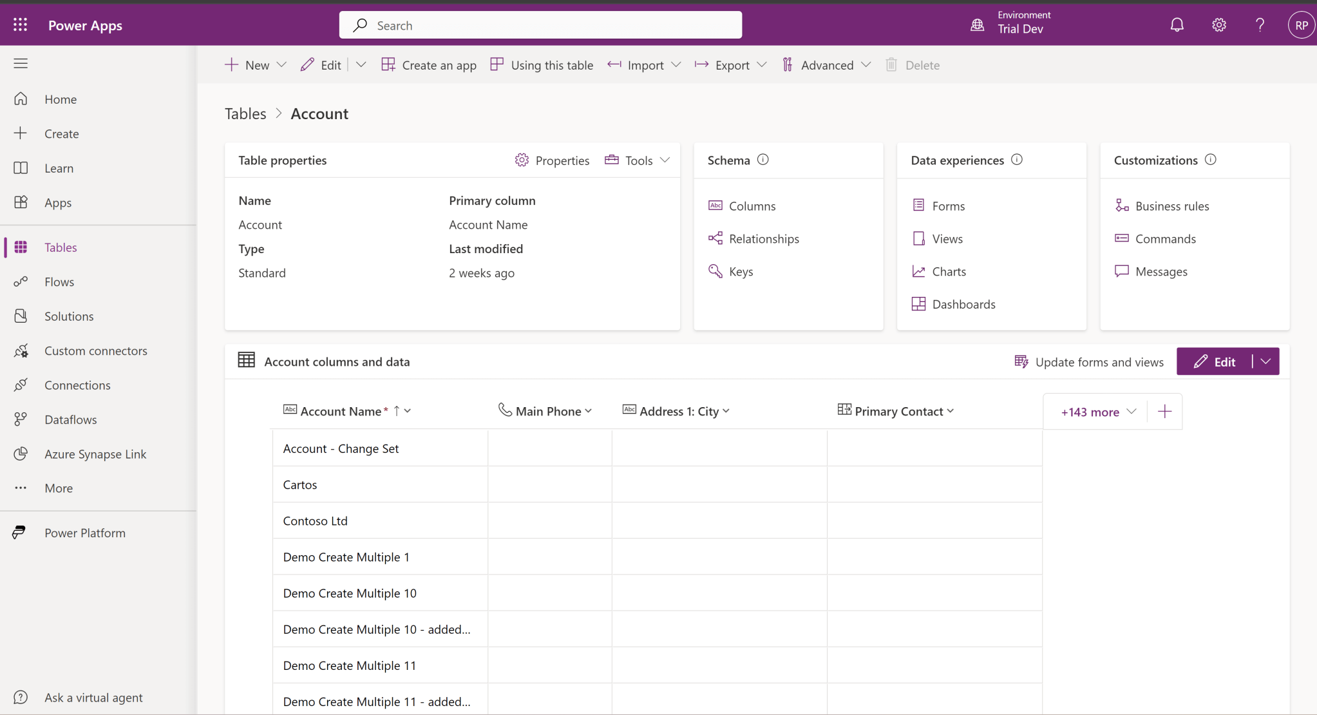Screen dimensions: 1317x715
Task: Click into the Search field
Action: tap(541, 25)
